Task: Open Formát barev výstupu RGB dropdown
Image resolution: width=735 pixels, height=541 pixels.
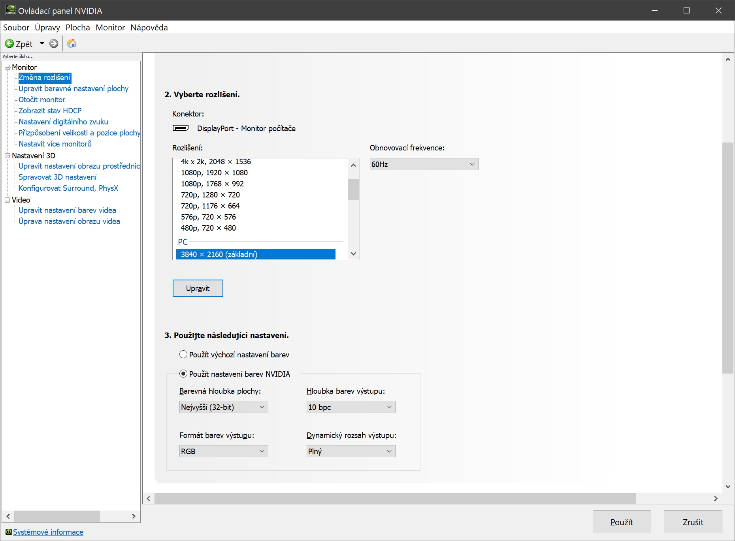Action: (224, 451)
